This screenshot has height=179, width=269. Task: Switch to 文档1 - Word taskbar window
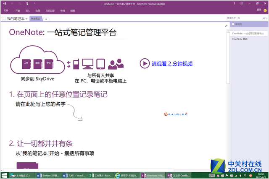(74, 175)
